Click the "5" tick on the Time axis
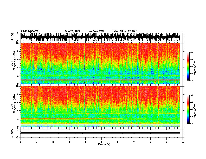This screenshot has height=159, width=206. coord(102,142)
